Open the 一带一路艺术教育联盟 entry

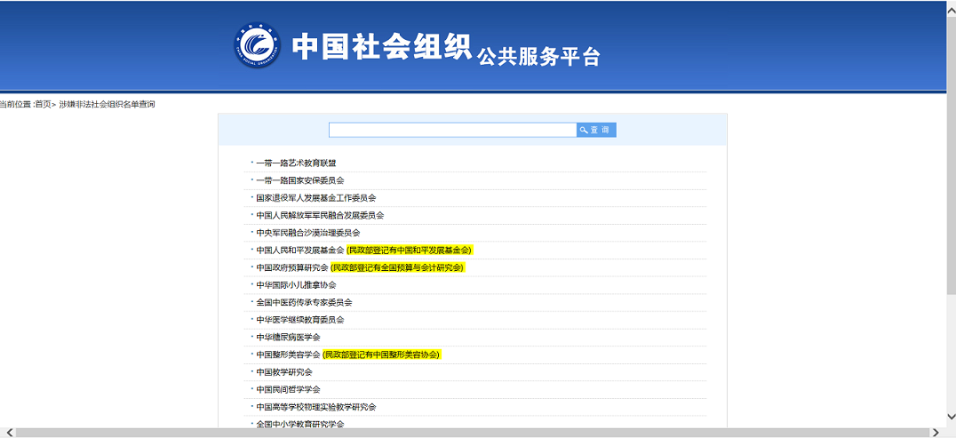(x=296, y=163)
